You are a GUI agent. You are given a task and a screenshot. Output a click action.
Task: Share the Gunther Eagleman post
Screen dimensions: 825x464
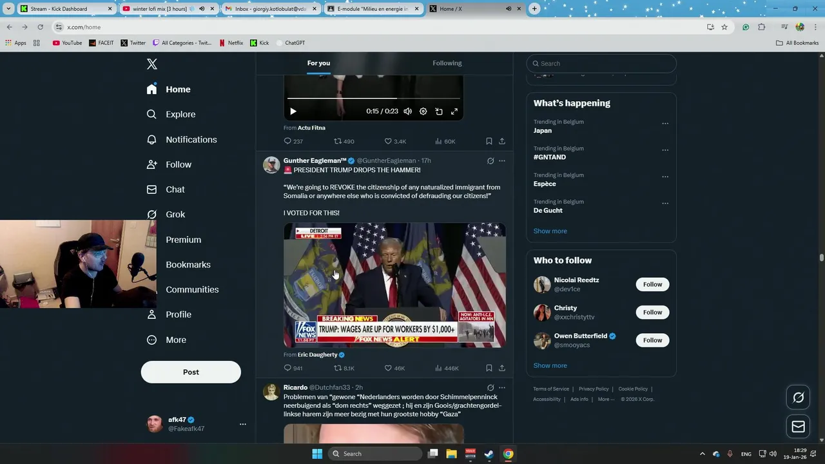click(501, 368)
